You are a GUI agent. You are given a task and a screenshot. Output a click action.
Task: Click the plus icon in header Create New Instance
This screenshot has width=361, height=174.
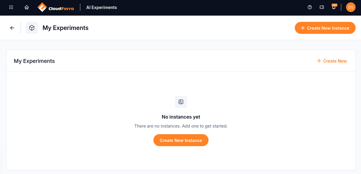(303, 28)
